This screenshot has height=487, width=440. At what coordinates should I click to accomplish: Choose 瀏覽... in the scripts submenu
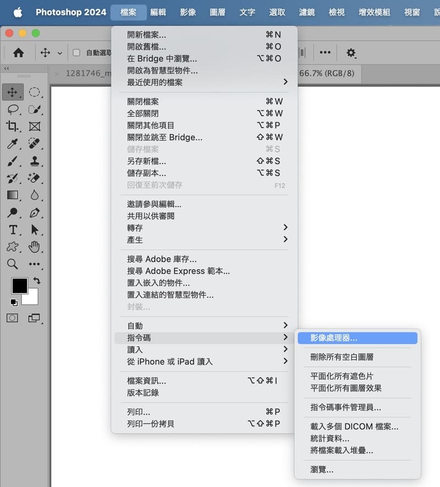358,469
